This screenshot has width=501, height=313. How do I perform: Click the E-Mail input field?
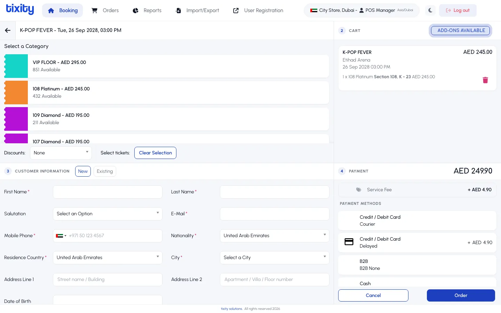tap(275, 214)
